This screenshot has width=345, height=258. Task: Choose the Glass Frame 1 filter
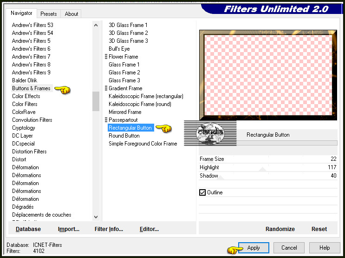click(124, 65)
